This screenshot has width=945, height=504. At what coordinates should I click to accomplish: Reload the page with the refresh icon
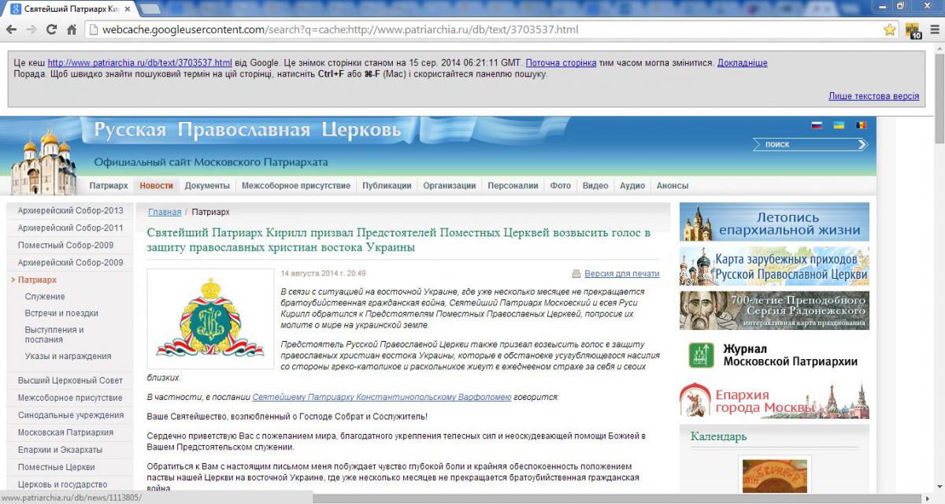pos(52,30)
